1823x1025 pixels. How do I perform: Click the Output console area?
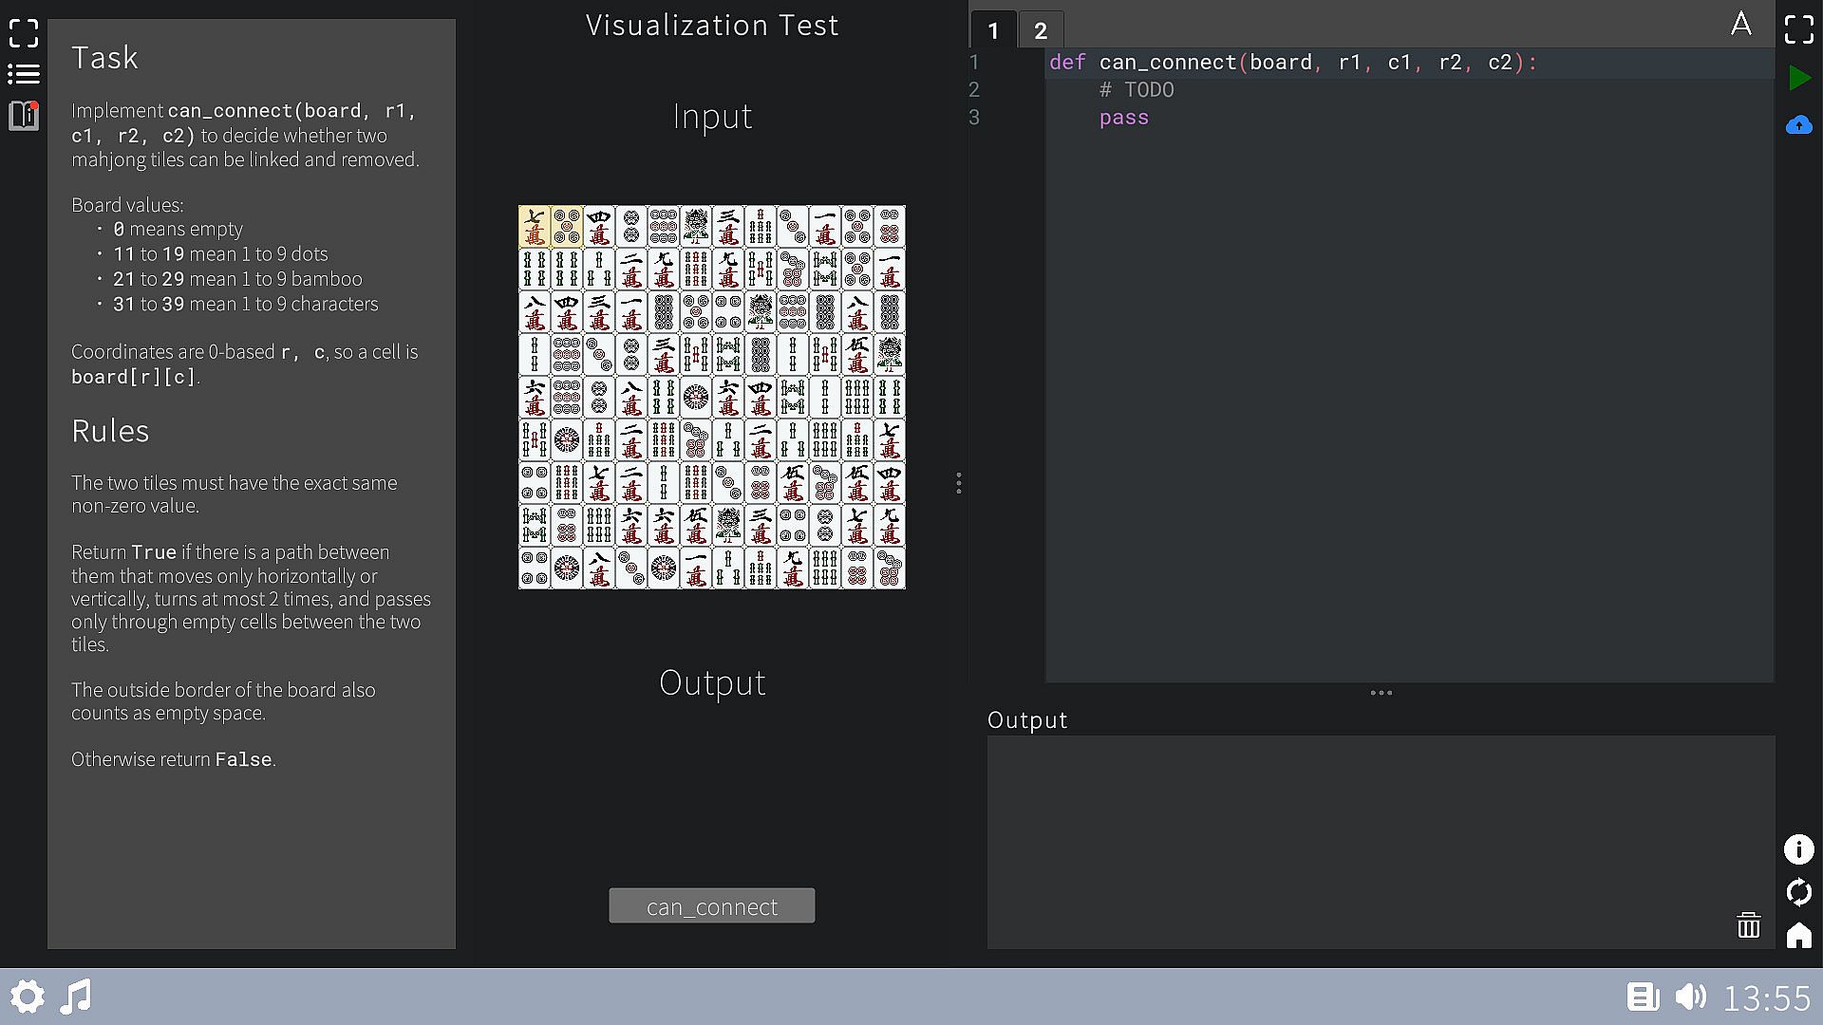1381,841
